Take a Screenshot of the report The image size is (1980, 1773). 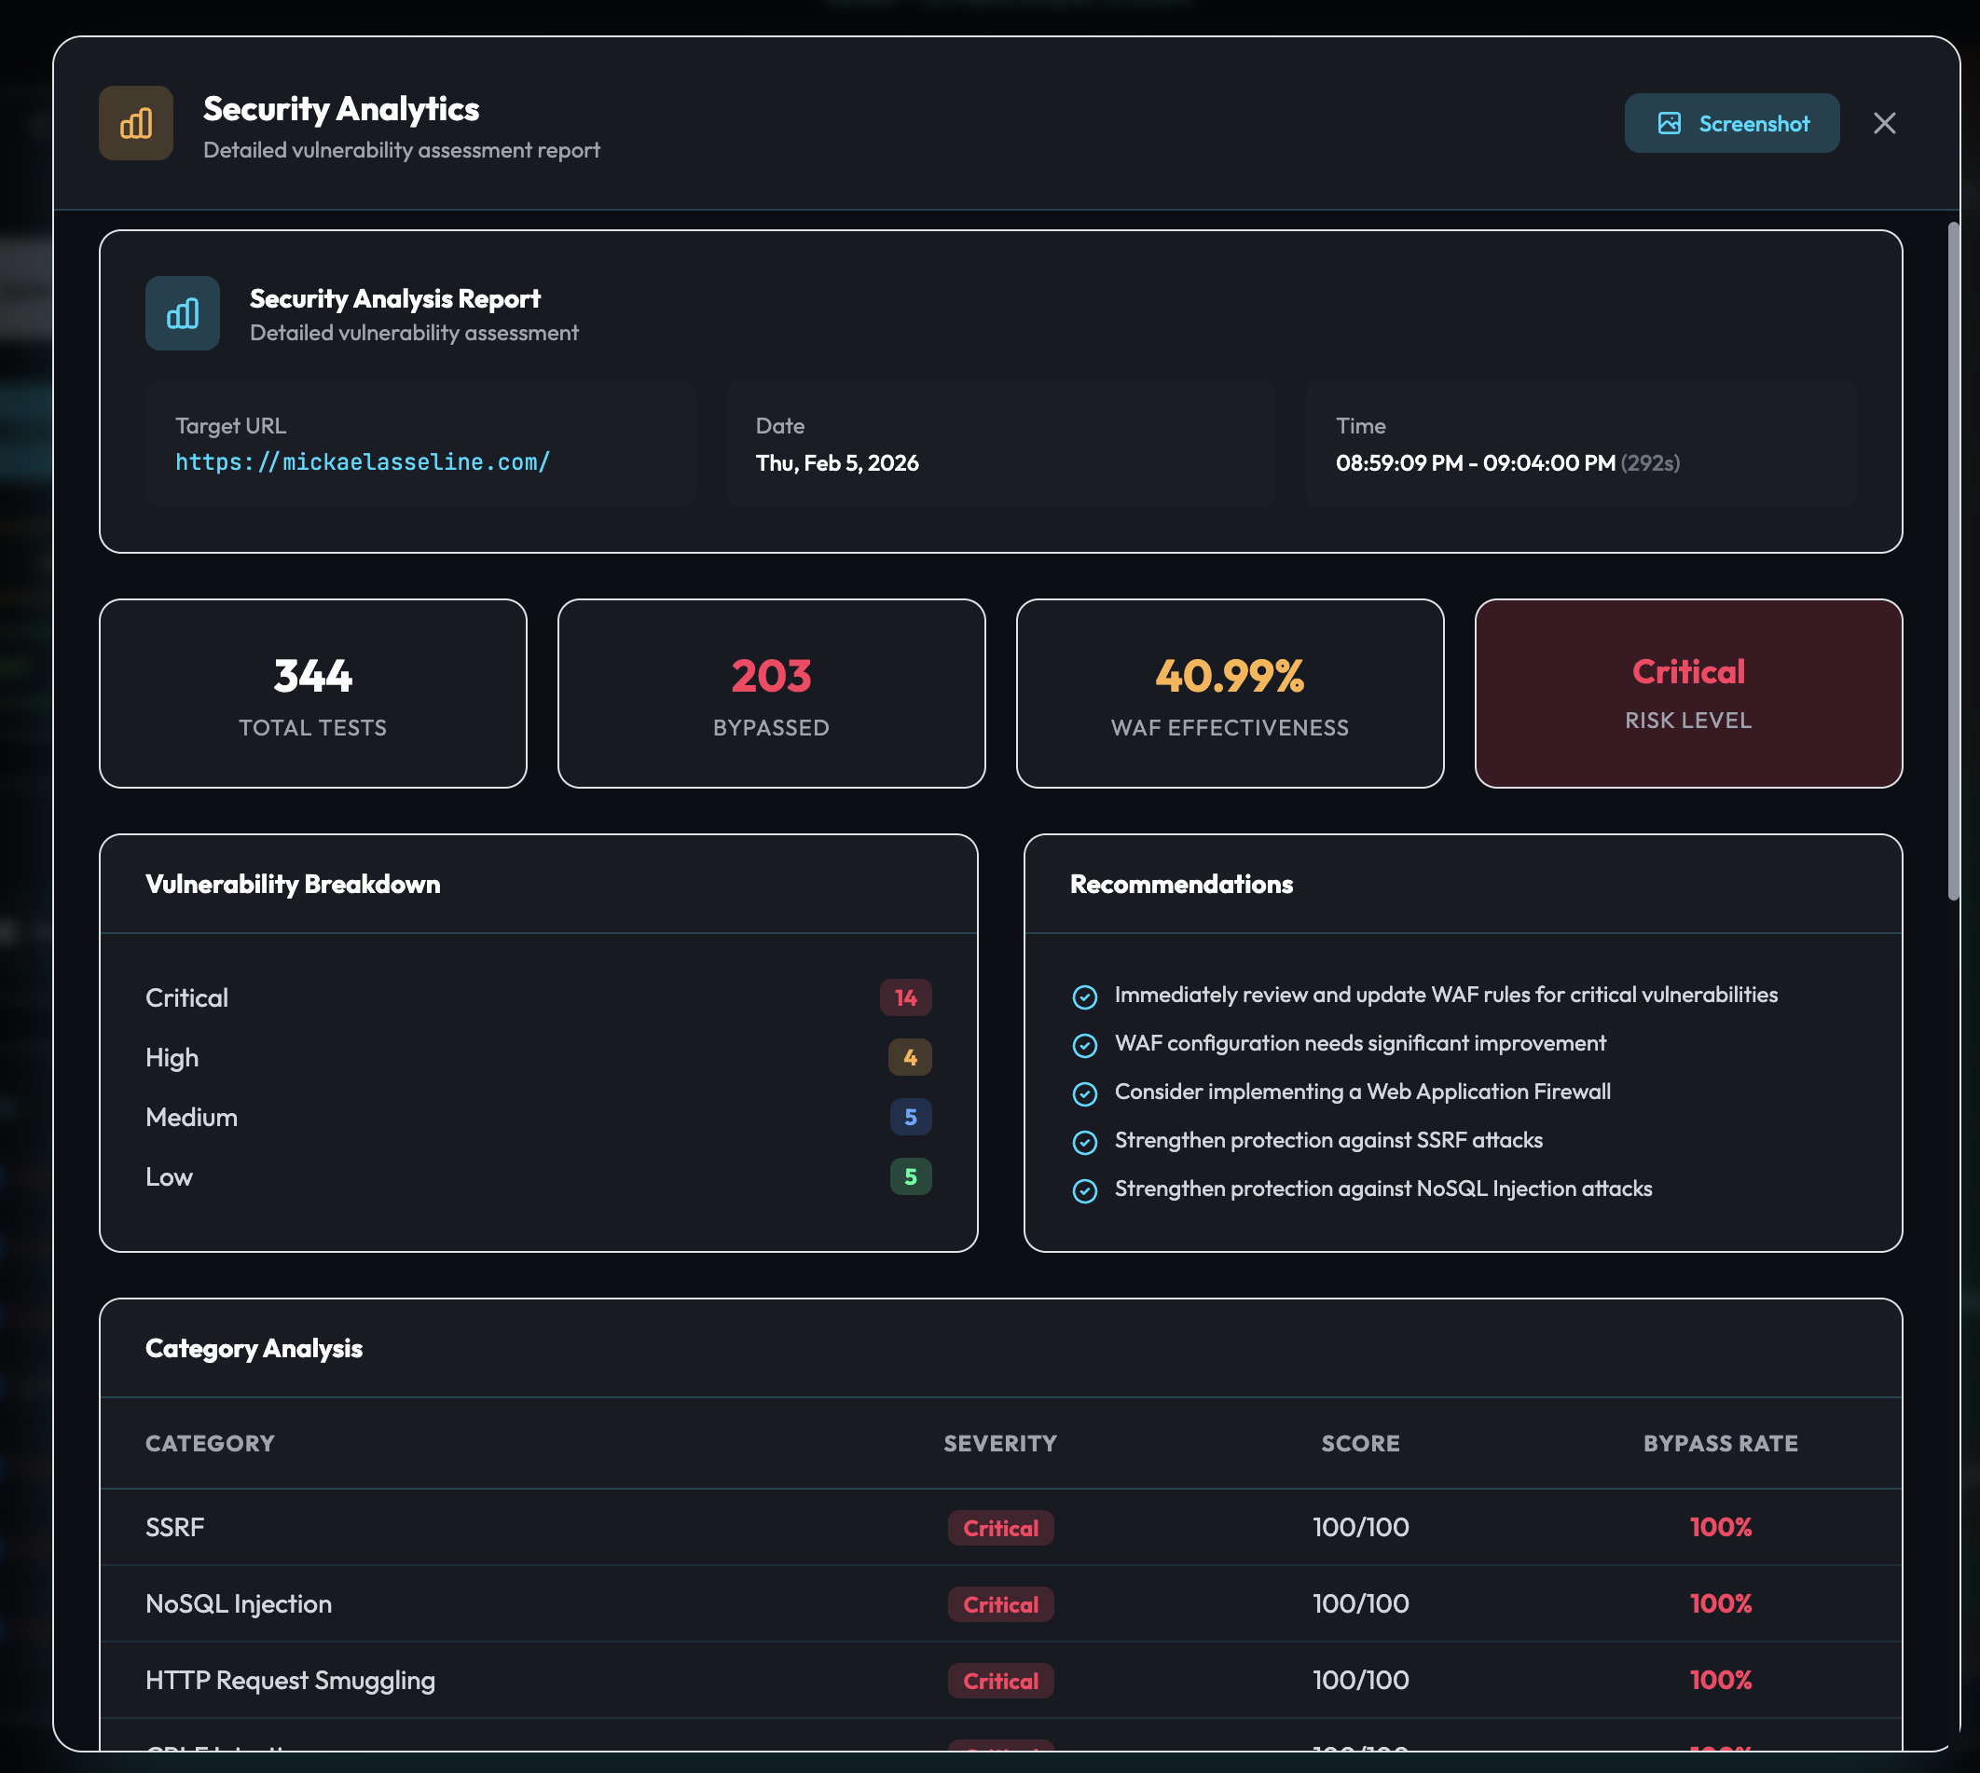click(1731, 124)
